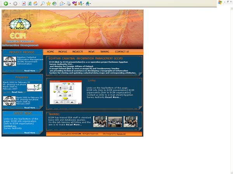Click the PROJECT PROFILE panel heading
This screenshot has height=174, width=233.
[x=22, y=52]
